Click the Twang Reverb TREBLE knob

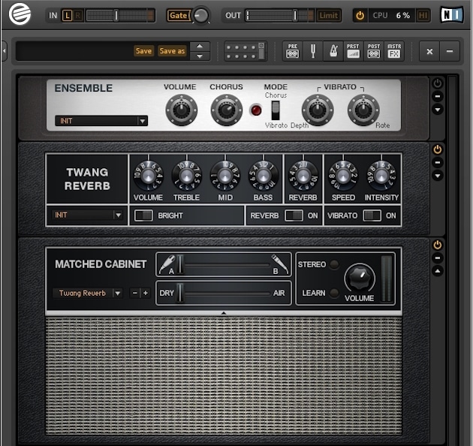click(x=186, y=176)
